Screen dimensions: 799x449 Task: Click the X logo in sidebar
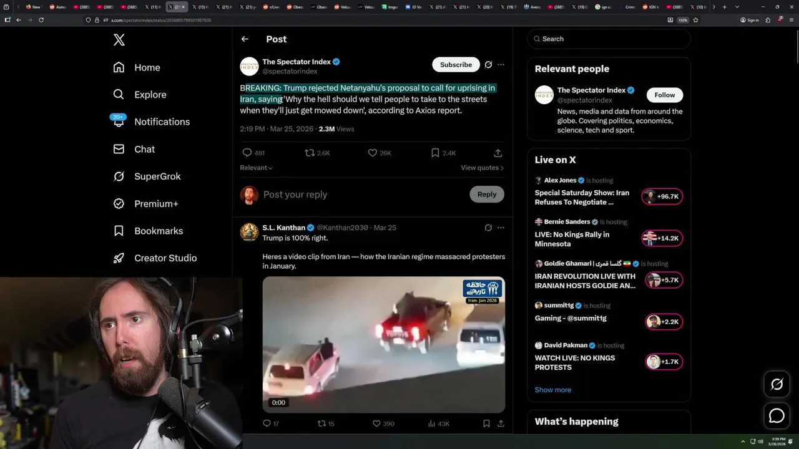pyautogui.click(x=119, y=40)
